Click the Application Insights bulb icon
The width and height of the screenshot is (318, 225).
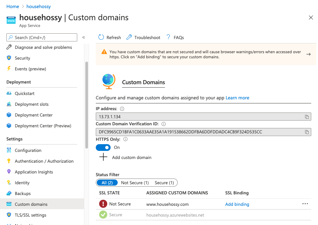click(9, 172)
